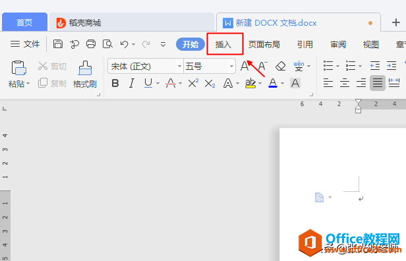
Task: Open the 文件 menu
Action: (25, 44)
